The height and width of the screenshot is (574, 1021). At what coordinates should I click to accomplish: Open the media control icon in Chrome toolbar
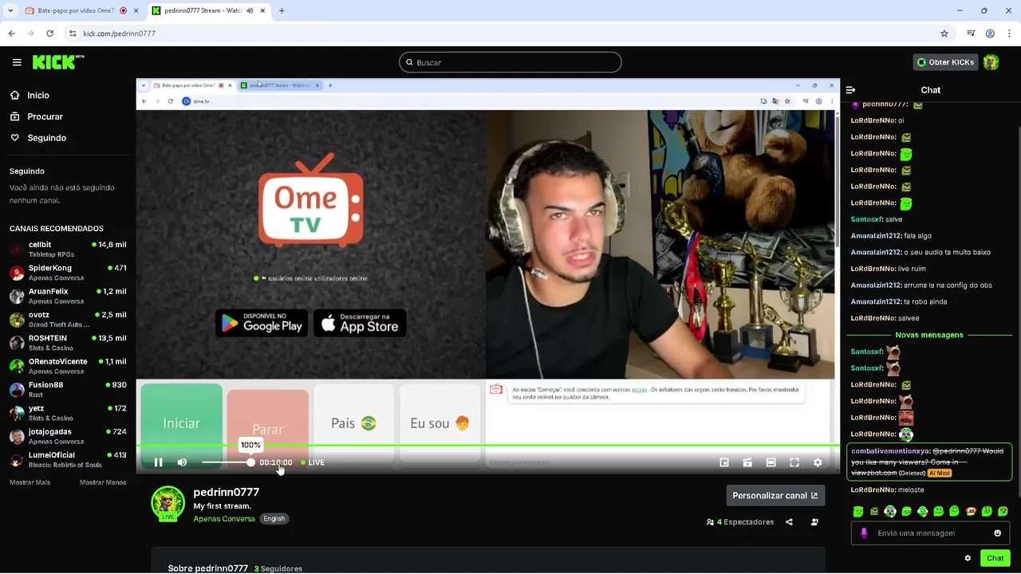[x=971, y=33]
